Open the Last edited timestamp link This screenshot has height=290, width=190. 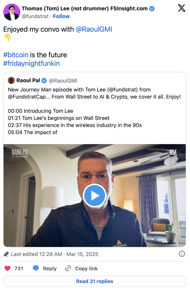coord(54,254)
